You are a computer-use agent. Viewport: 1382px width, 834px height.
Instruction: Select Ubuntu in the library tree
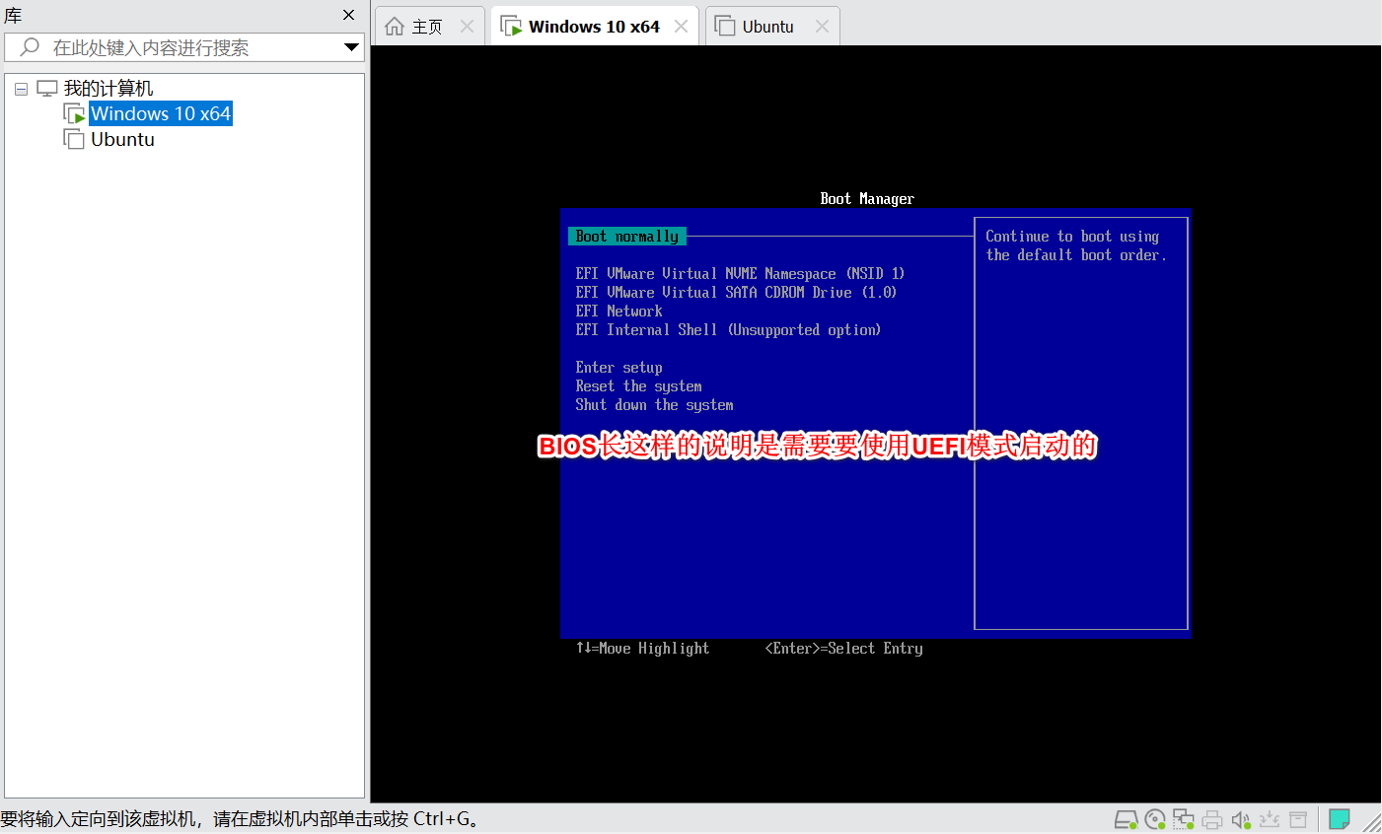coord(122,139)
